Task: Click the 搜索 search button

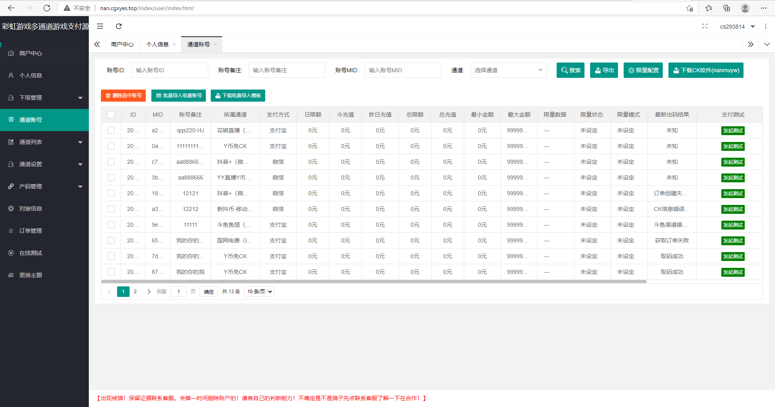Action: click(x=570, y=70)
